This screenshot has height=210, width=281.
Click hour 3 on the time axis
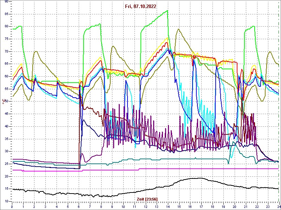pyautogui.click(x=45, y=206)
